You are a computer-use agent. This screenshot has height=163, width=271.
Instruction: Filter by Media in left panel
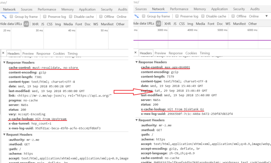click(x=68, y=24)
